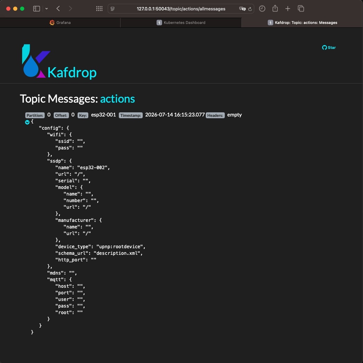Click the "mqtt": { line
Image resolution: width=363 pixels, height=363 pixels.
pyautogui.click(x=60, y=279)
